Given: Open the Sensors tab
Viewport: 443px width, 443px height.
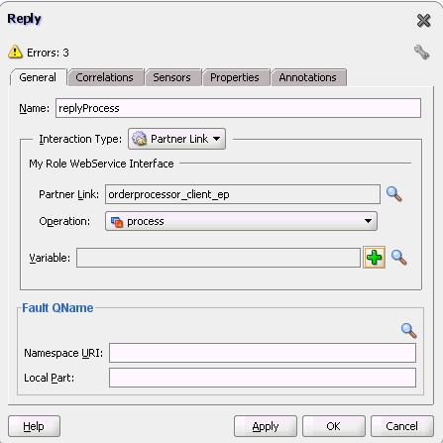Looking at the screenshot, I should [x=171, y=77].
